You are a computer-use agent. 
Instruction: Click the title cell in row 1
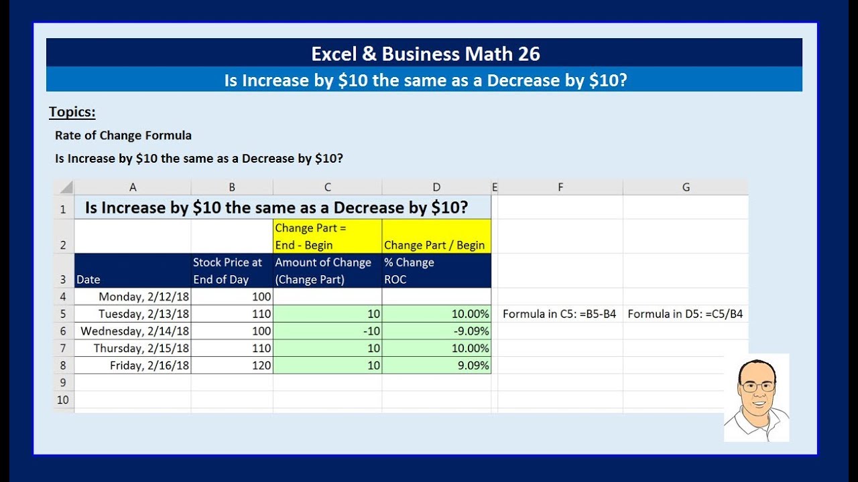tap(282, 208)
